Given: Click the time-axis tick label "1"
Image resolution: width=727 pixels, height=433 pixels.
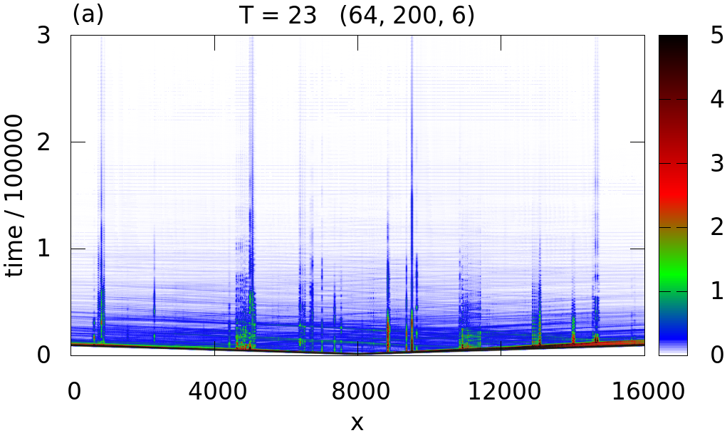Looking at the screenshot, I should (43, 249).
